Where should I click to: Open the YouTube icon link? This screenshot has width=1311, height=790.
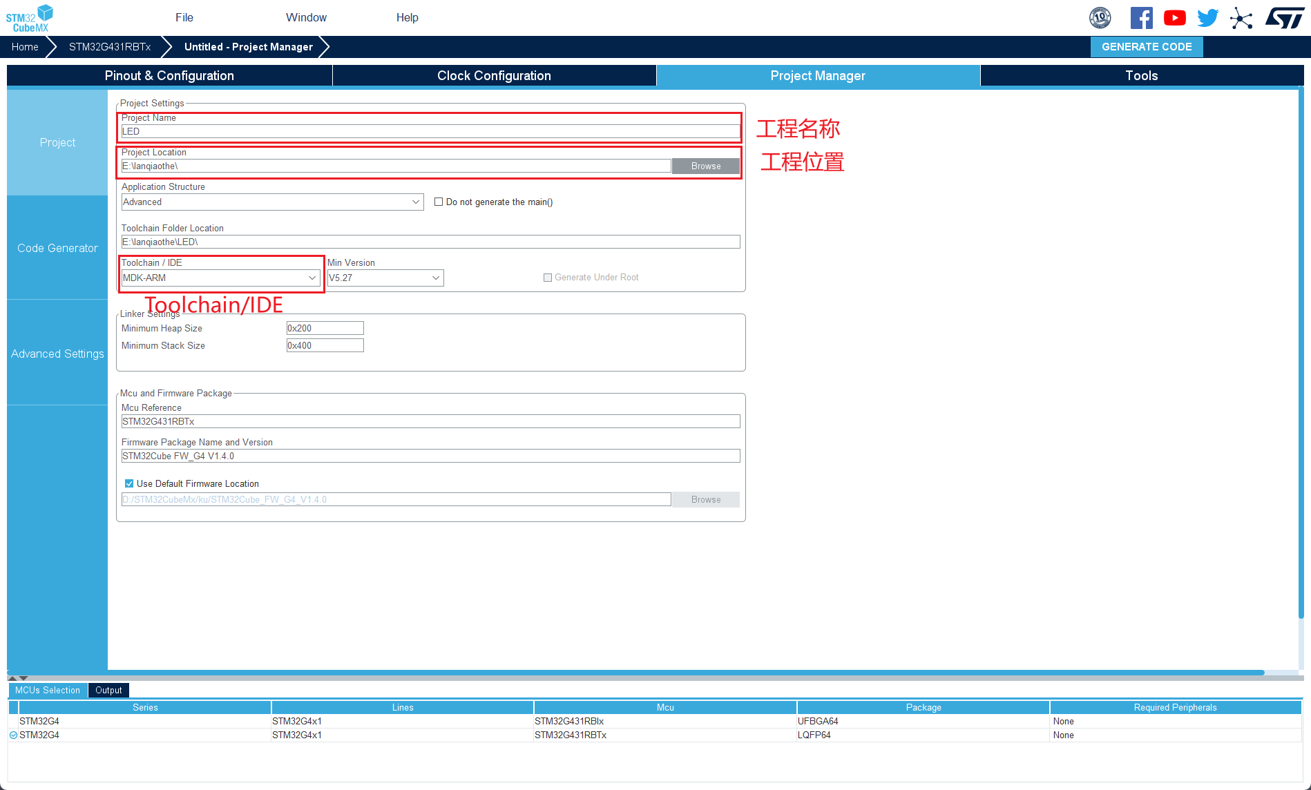click(1174, 18)
